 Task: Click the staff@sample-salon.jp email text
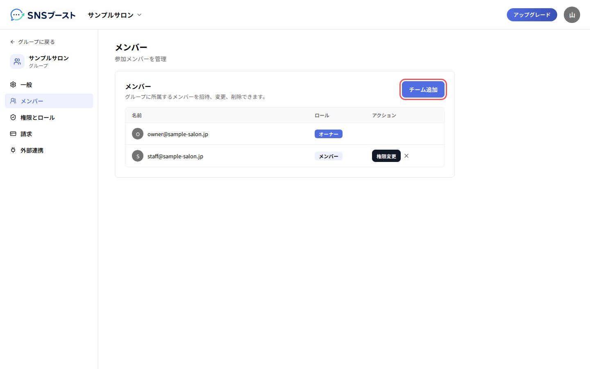click(175, 156)
